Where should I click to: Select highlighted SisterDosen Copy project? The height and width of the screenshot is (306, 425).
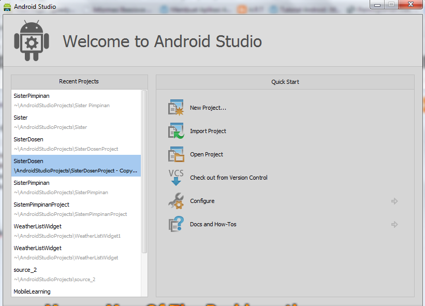click(76, 166)
